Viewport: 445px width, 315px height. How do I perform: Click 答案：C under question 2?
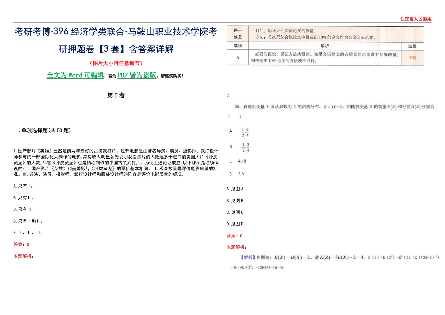click(x=234, y=236)
